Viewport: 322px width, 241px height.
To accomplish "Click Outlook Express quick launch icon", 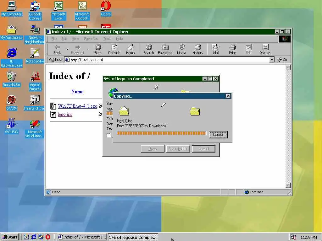I will click(x=41, y=237).
